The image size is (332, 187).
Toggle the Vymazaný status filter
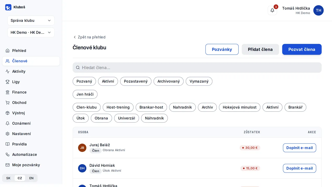pos(199,81)
